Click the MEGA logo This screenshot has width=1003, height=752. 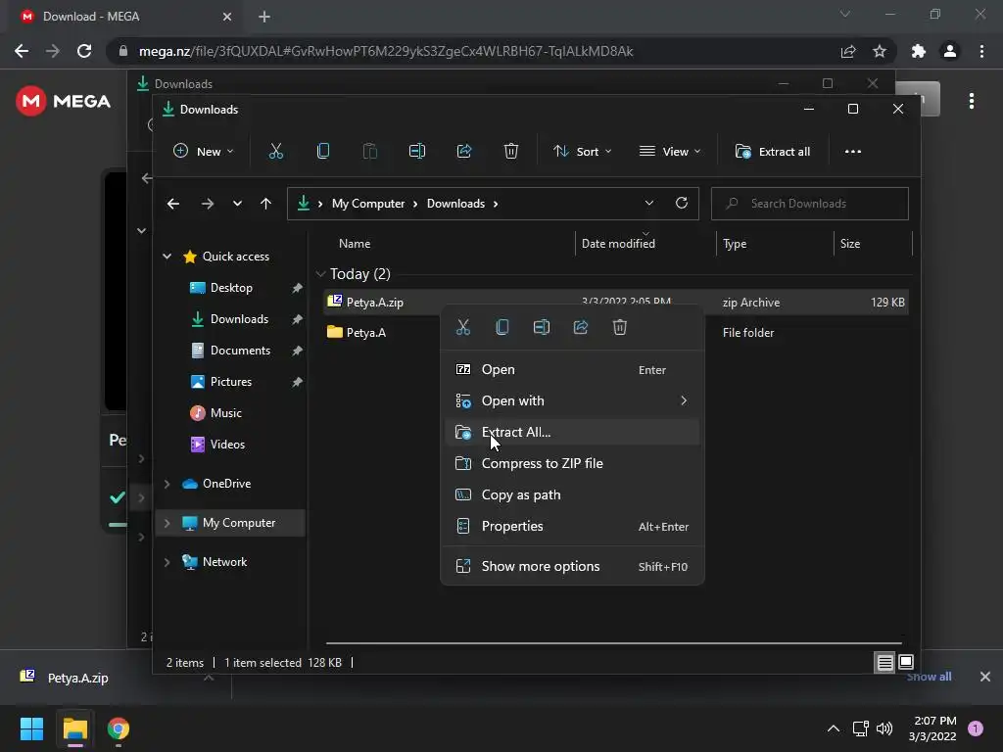point(64,101)
